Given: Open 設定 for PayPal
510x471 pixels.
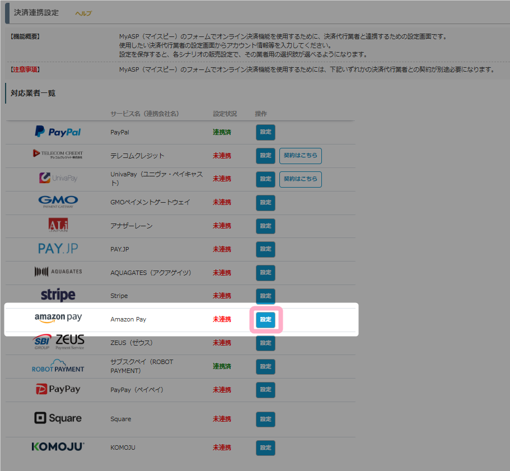Looking at the screenshot, I should click(x=265, y=132).
